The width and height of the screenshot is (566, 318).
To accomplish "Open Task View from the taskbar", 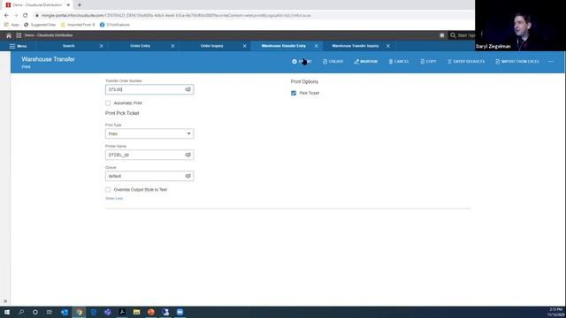I will pyautogui.click(x=50, y=312).
